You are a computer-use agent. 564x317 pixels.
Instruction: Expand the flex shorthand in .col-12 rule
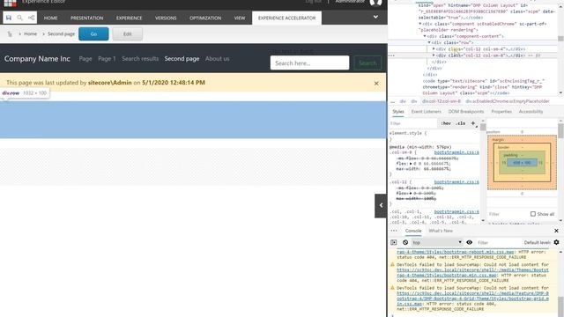point(411,194)
